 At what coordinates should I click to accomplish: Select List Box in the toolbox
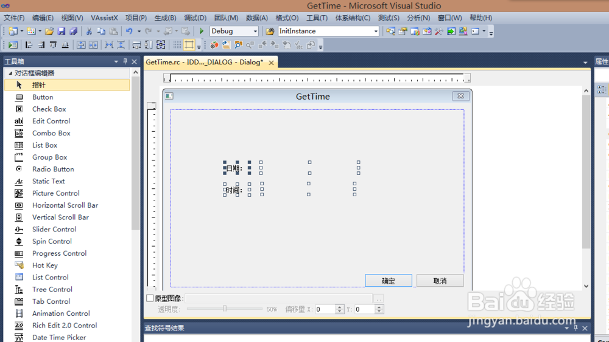pyautogui.click(x=67, y=145)
